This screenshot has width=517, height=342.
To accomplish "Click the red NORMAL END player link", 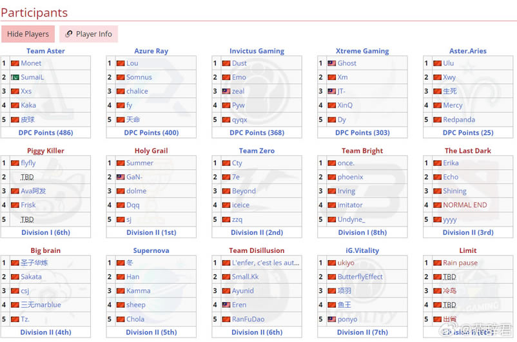I will (465, 205).
